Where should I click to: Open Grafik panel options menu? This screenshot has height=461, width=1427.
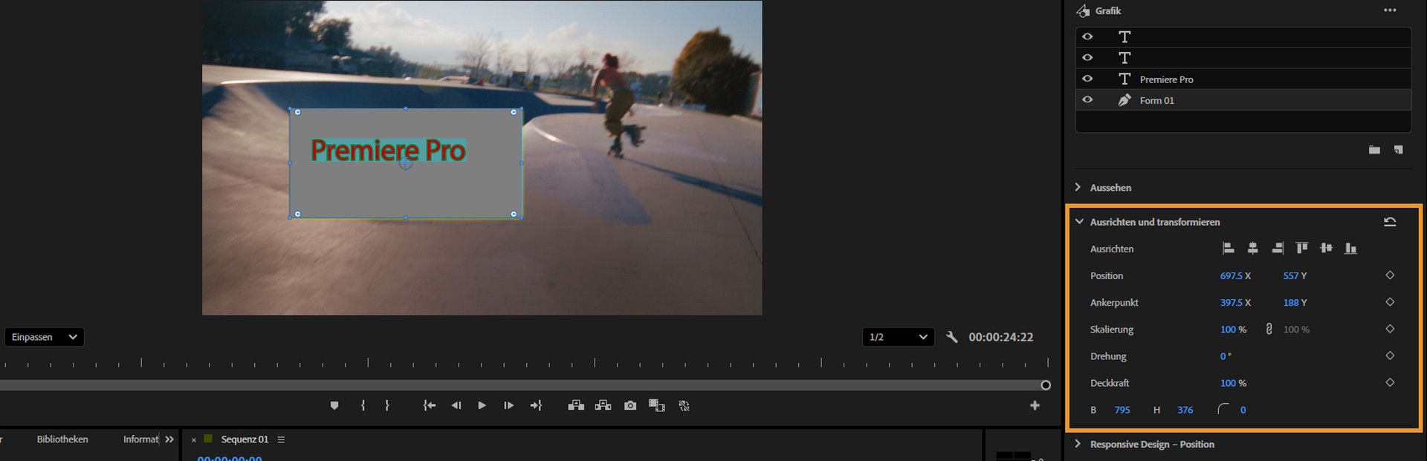tap(1390, 10)
